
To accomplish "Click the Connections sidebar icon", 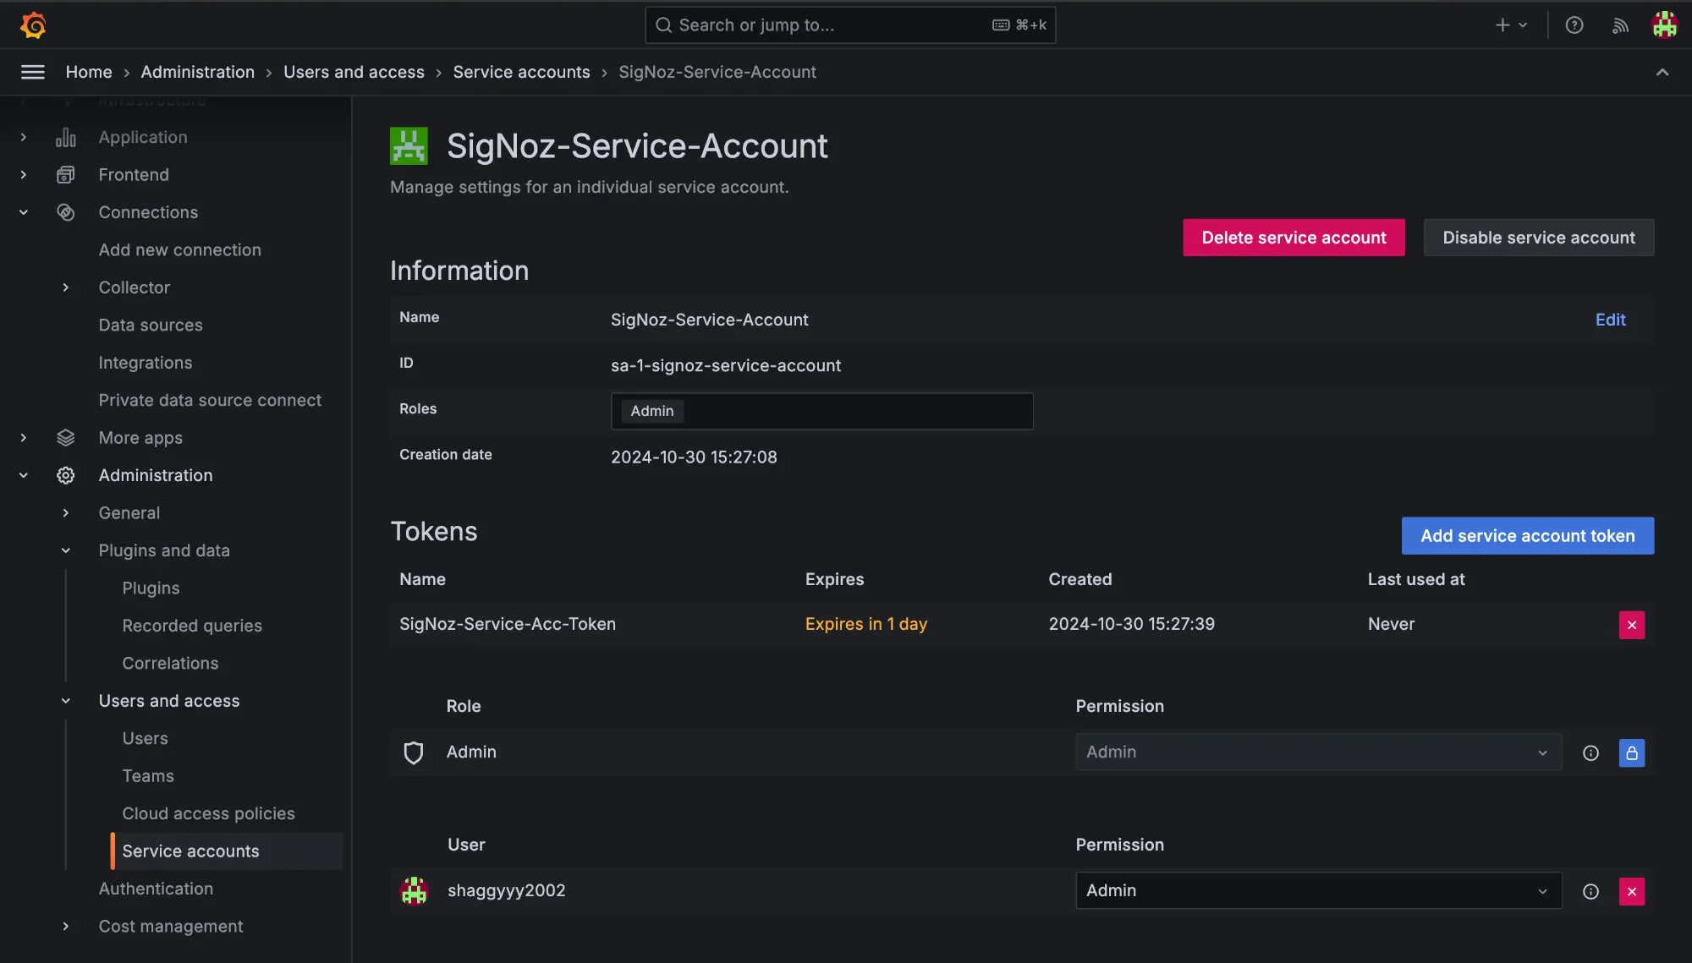I will pos(66,212).
